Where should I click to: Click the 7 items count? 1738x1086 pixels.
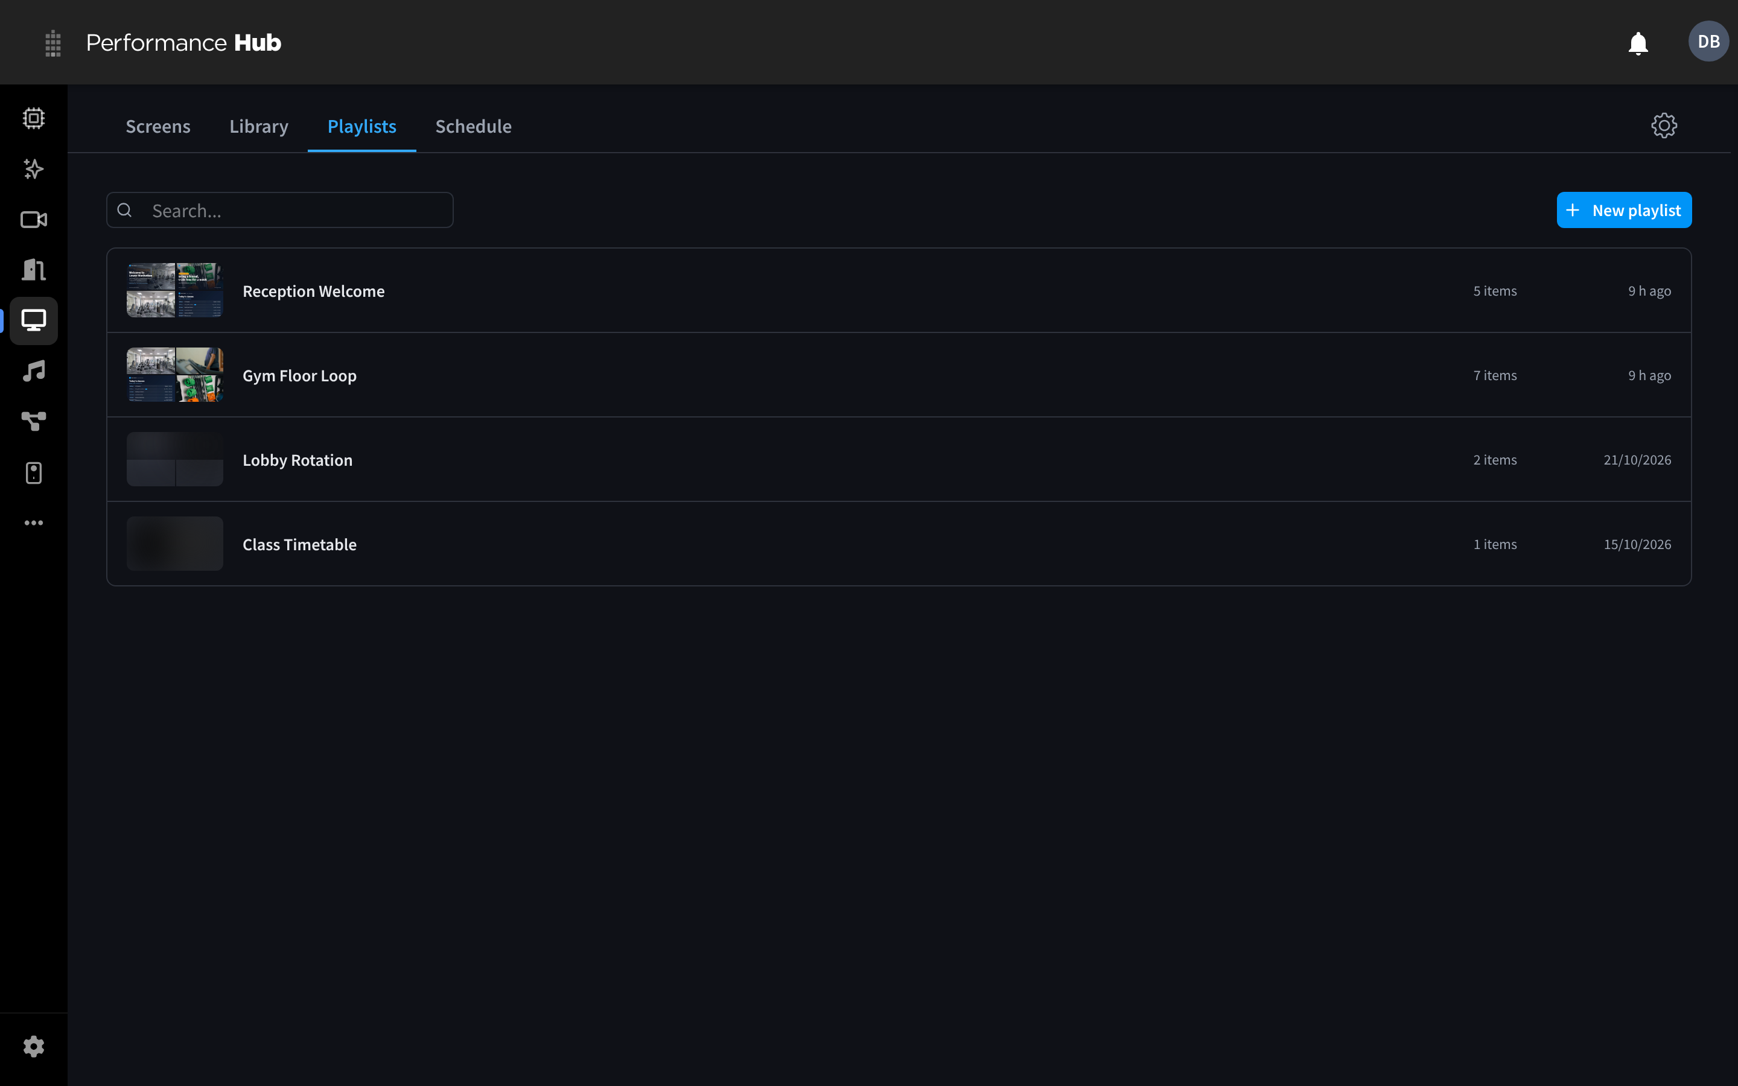pos(1495,375)
